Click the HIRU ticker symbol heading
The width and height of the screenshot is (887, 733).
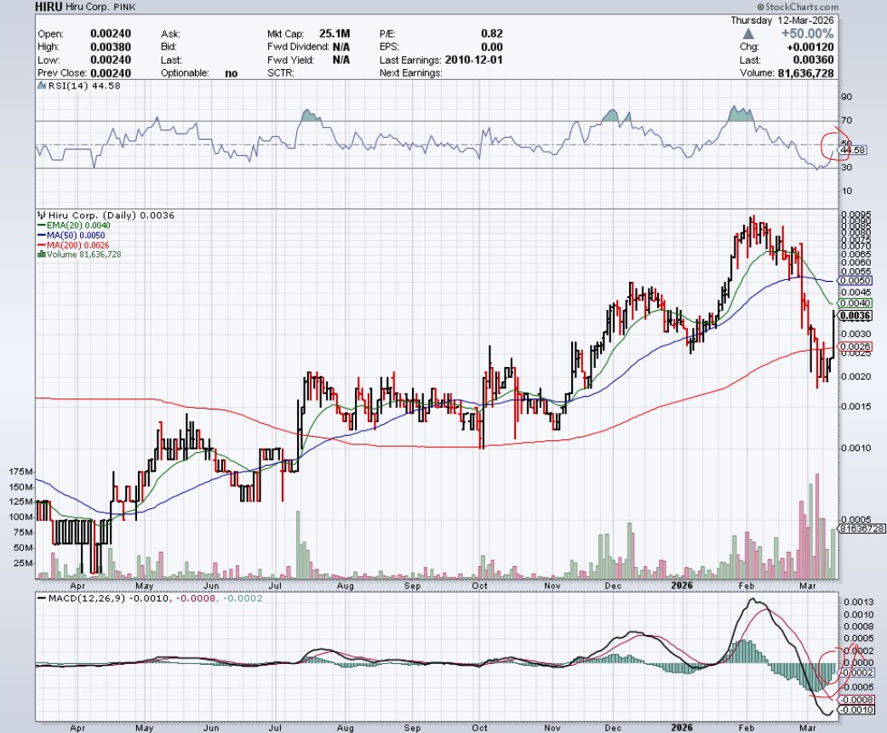coord(48,7)
